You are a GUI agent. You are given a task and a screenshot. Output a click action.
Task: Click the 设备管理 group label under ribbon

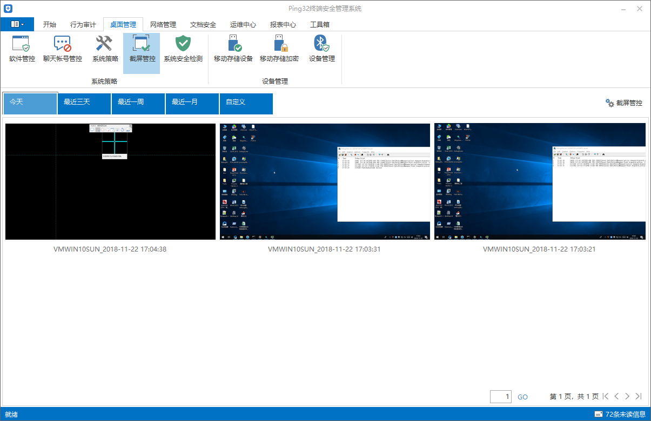[275, 81]
